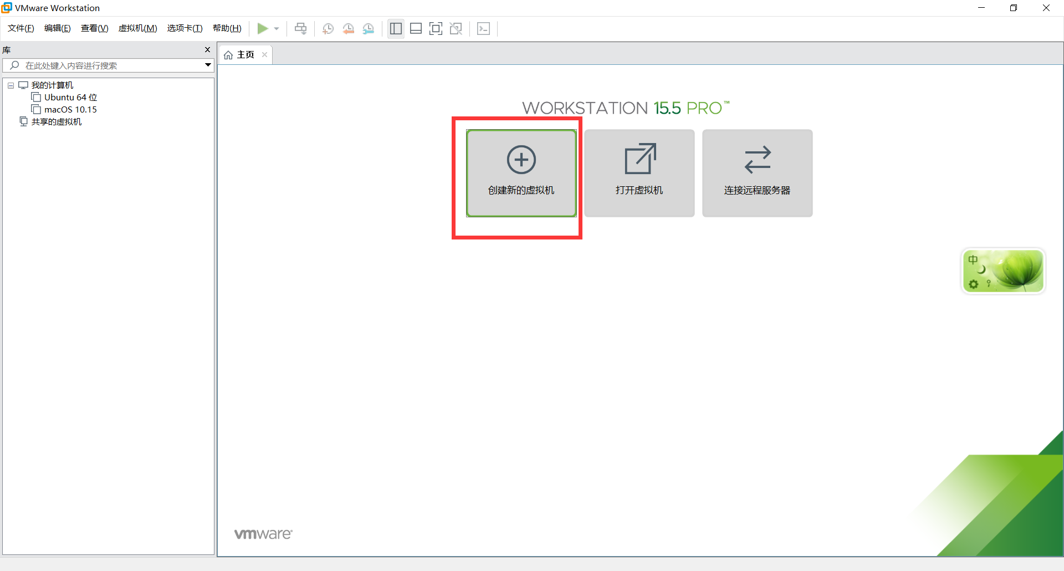Open the 编辑(E) menu
The height and width of the screenshot is (571, 1064).
(x=58, y=28)
